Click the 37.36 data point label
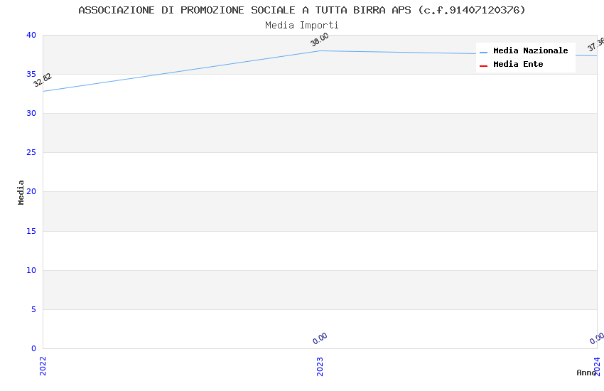This screenshot has height=391, width=604. [595, 45]
